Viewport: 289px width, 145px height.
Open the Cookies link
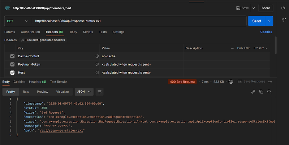(x=266, y=32)
